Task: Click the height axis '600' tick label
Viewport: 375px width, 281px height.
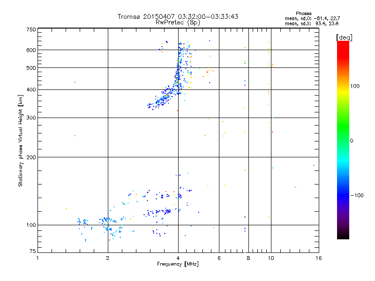Action: pyautogui.click(x=31, y=50)
